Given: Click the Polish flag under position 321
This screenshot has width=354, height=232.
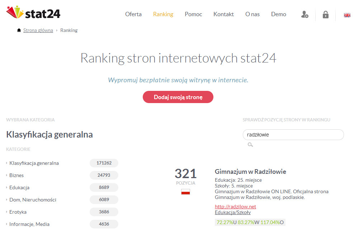Looking at the screenshot, I should pyautogui.click(x=185, y=192).
